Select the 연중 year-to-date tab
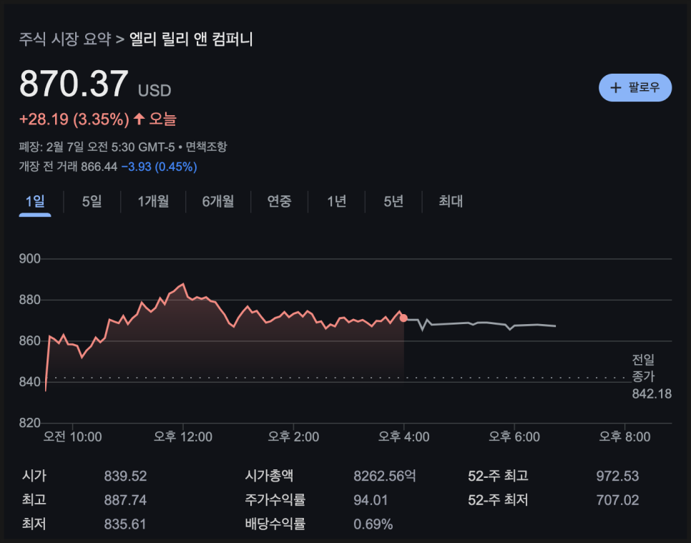The image size is (691, 543). point(280,202)
